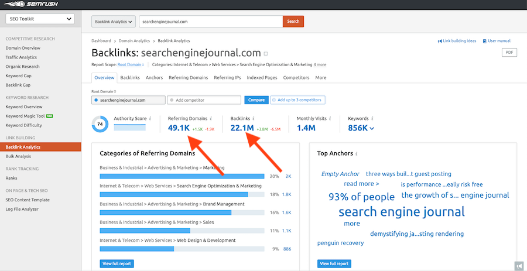Click the blue Compare button
Viewport: 527px width, 271px height.
256,100
